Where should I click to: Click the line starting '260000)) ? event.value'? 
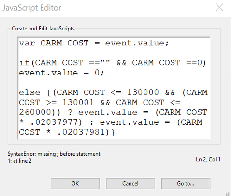113,112
